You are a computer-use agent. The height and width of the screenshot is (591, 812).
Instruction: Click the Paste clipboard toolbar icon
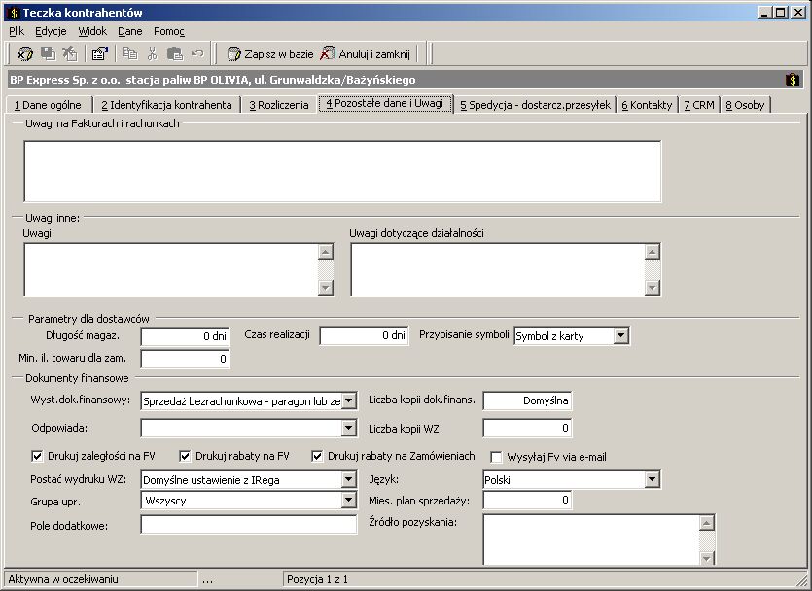[174, 53]
